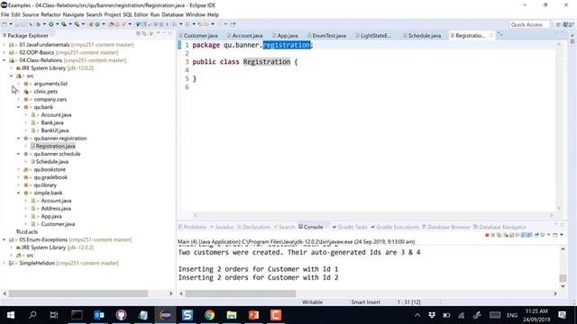Click Dropbox tray icon
This screenshot has width=577, height=324.
click(x=432, y=315)
